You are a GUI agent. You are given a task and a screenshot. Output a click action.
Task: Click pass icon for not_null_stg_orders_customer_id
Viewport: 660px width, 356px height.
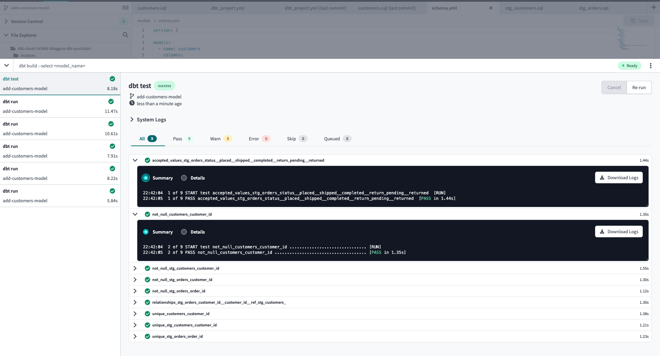coord(147,280)
